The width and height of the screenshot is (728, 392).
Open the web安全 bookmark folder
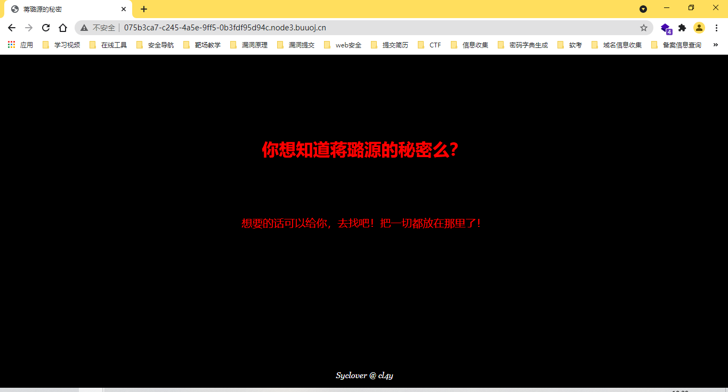343,45
